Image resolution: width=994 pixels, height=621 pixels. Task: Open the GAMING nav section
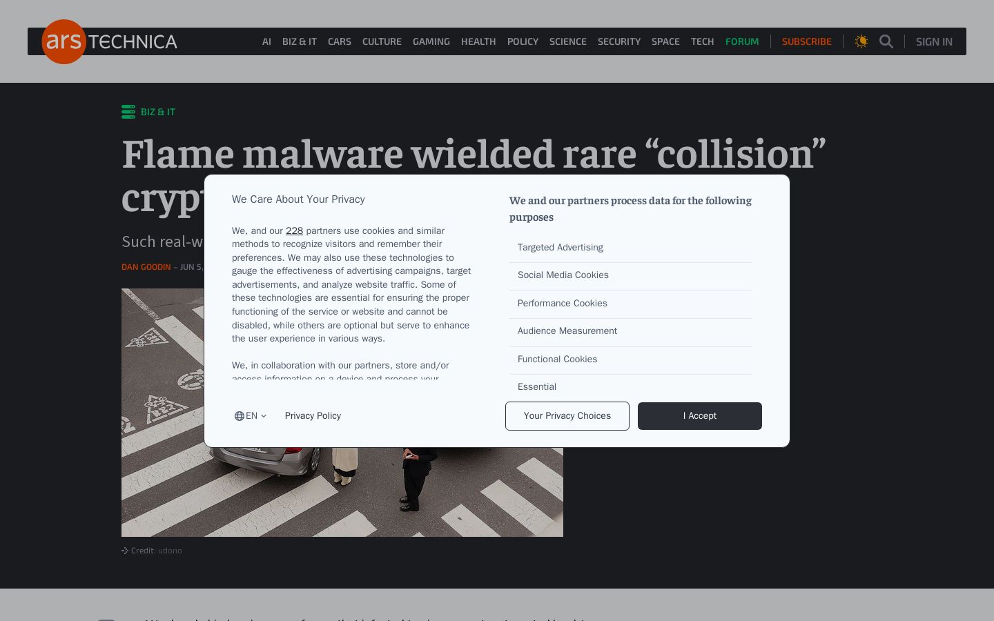click(x=431, y=41)
